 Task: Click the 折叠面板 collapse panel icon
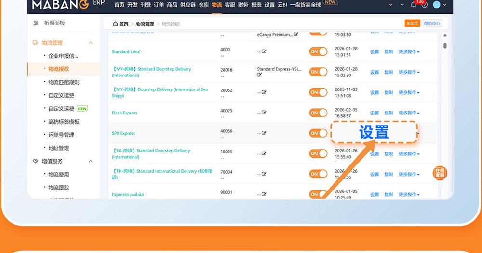[36, 23]
